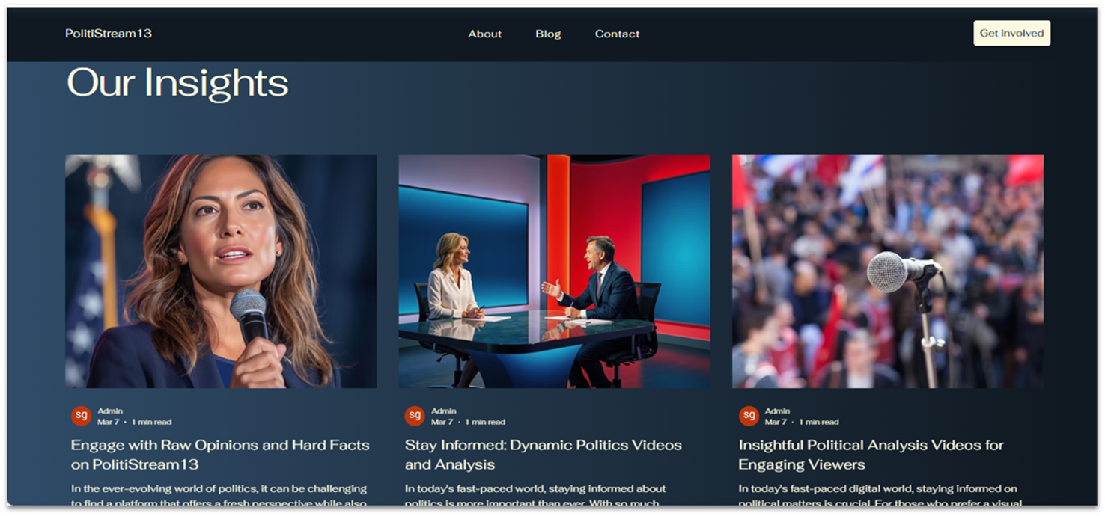Open the Contact menu item

coord(617,34)
